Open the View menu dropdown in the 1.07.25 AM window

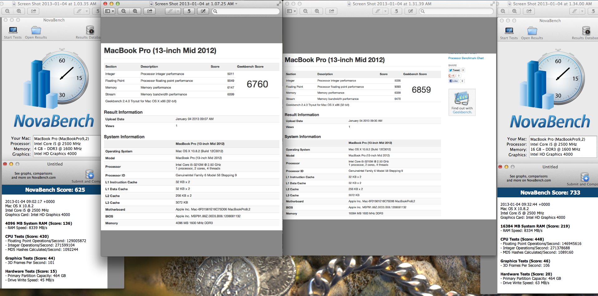[109, 11]
